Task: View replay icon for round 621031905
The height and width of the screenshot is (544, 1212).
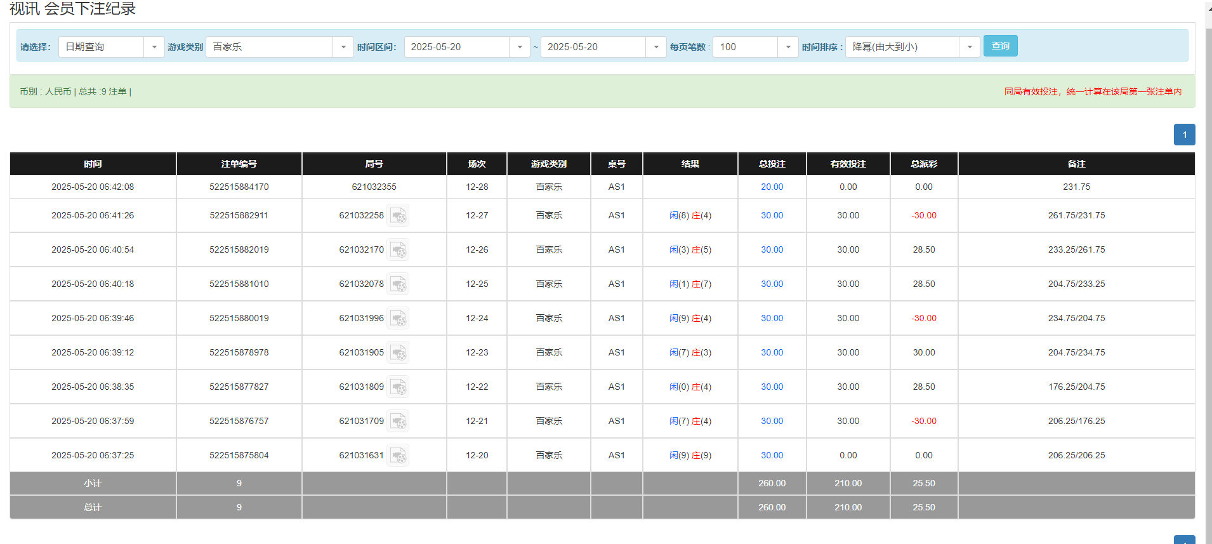Action: pyautogui.click(x=398, y=353)
